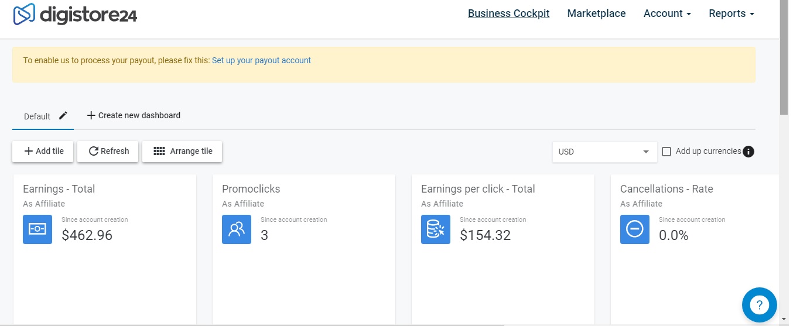
Task: Click the Earnings per click coins icon
Action: click(x=436, y=229)
